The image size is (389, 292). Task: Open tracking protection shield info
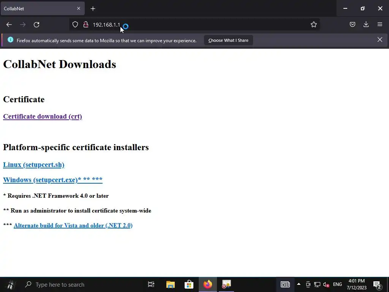(75, 24)
